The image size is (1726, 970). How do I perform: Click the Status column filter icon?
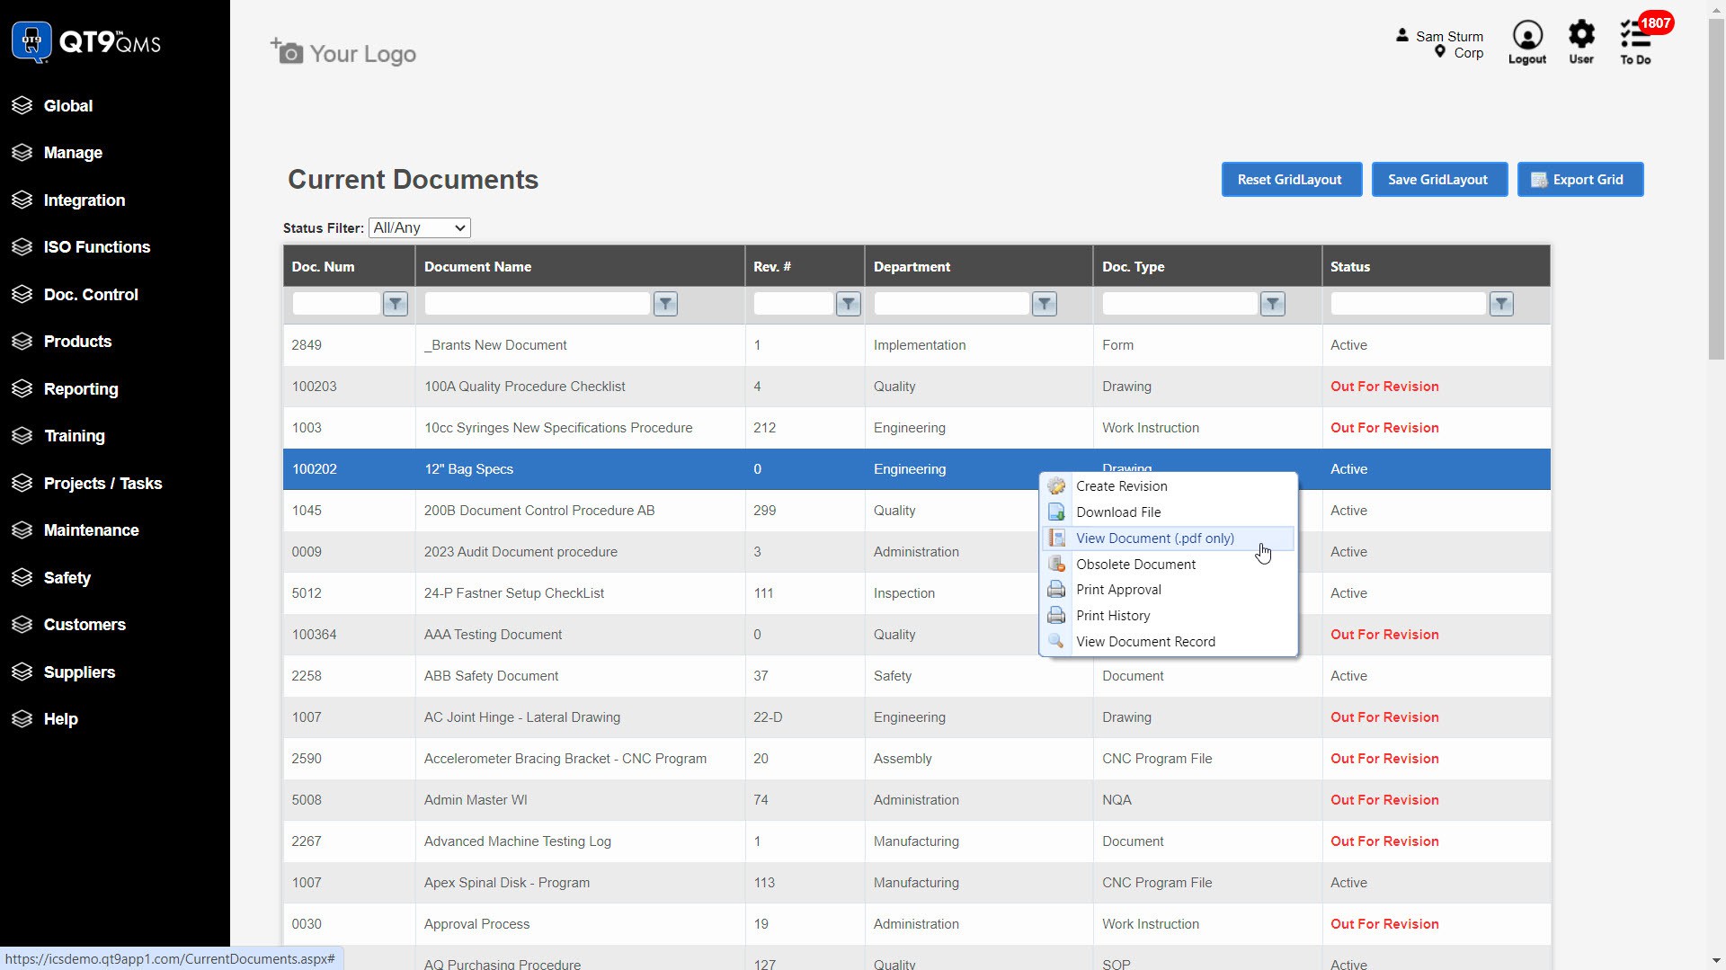click(1500, 304)
